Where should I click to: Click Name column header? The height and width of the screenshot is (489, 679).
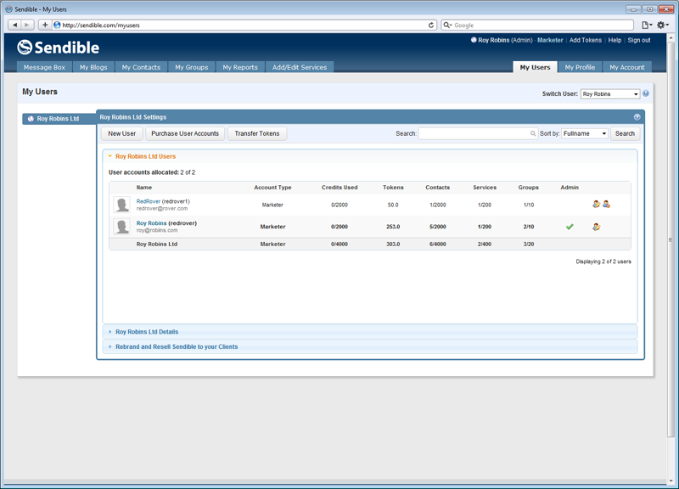(x=143, y=188)
